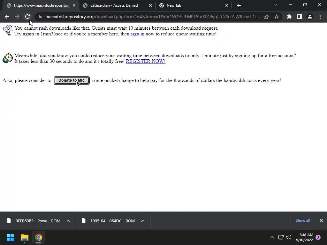Screen dimensions: 327x245
Task: Click the REGISTER NOW! link
Action: pos(146,61)
